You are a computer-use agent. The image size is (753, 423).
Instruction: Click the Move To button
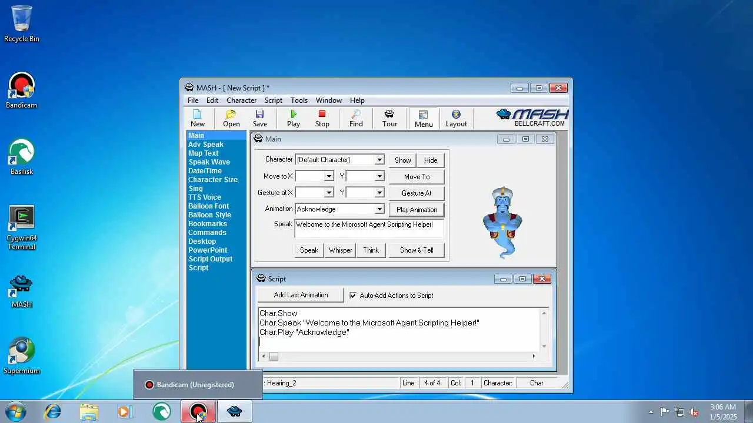coord(417,177)
